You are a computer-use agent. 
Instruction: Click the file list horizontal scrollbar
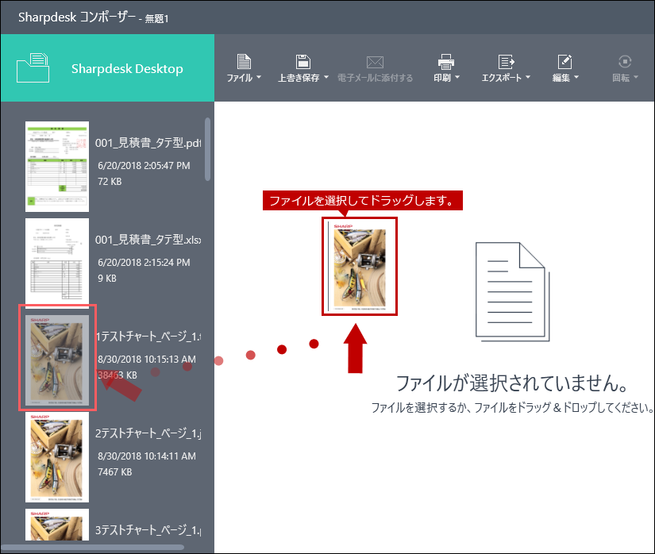93,548
